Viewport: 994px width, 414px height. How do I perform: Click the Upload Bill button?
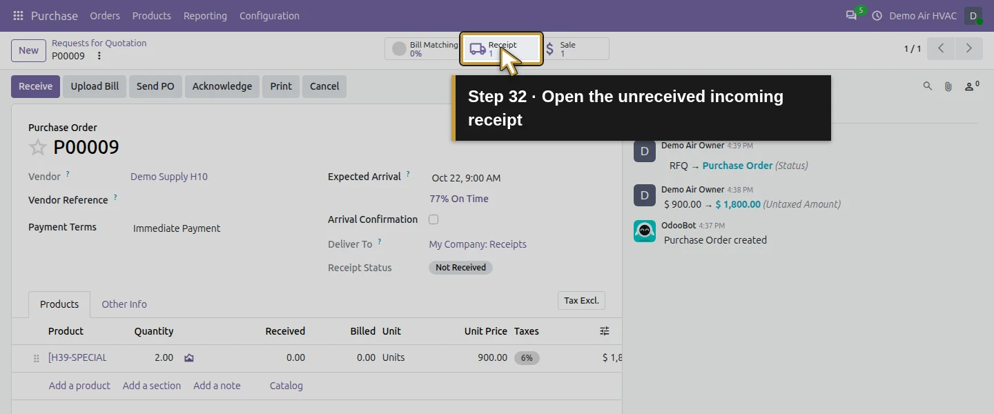tap(95, 86)
